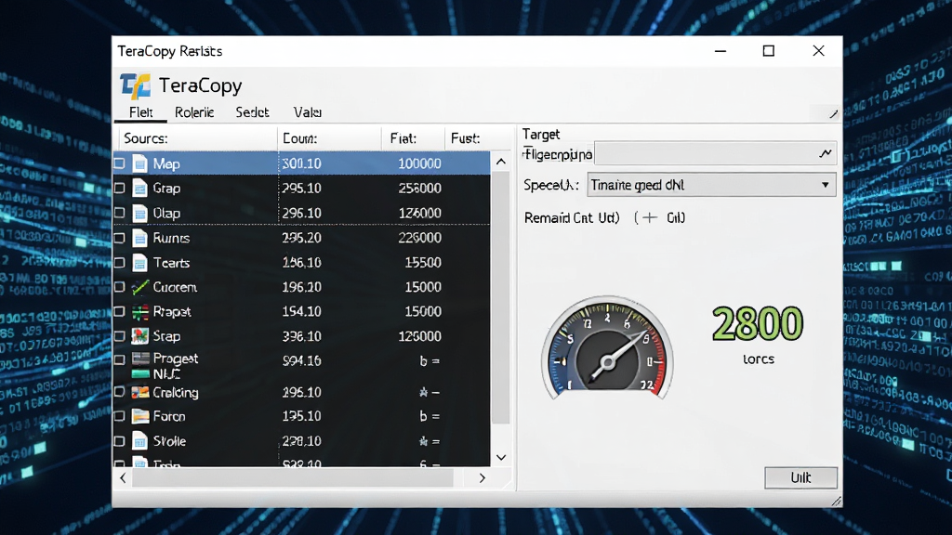This screenshot has height=535, width=952.
Task: Click the 126000 value in Olap row
Action: [419, 213]
